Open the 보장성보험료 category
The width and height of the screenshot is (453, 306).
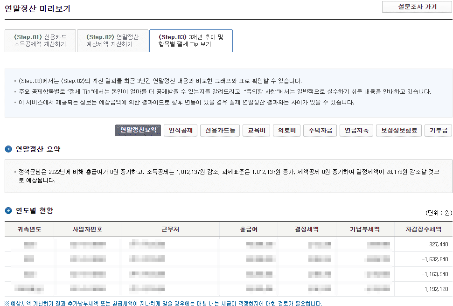[x=399, y=130]
